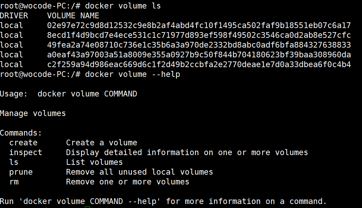This screenshot has height=208, width=362.
Task: Click the terminal cursor at the bottom
Action: (87, 207)
